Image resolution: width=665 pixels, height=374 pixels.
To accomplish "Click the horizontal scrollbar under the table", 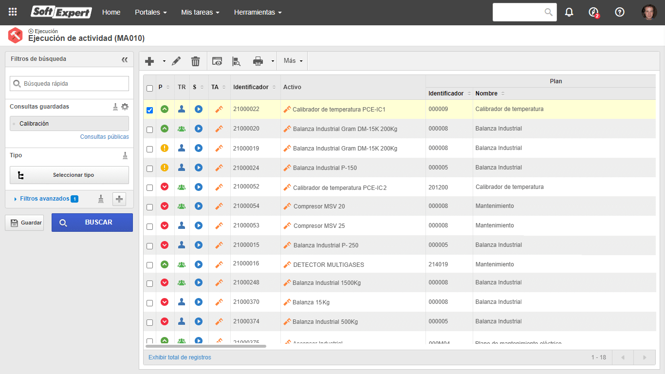I will [x=205, y=346].
